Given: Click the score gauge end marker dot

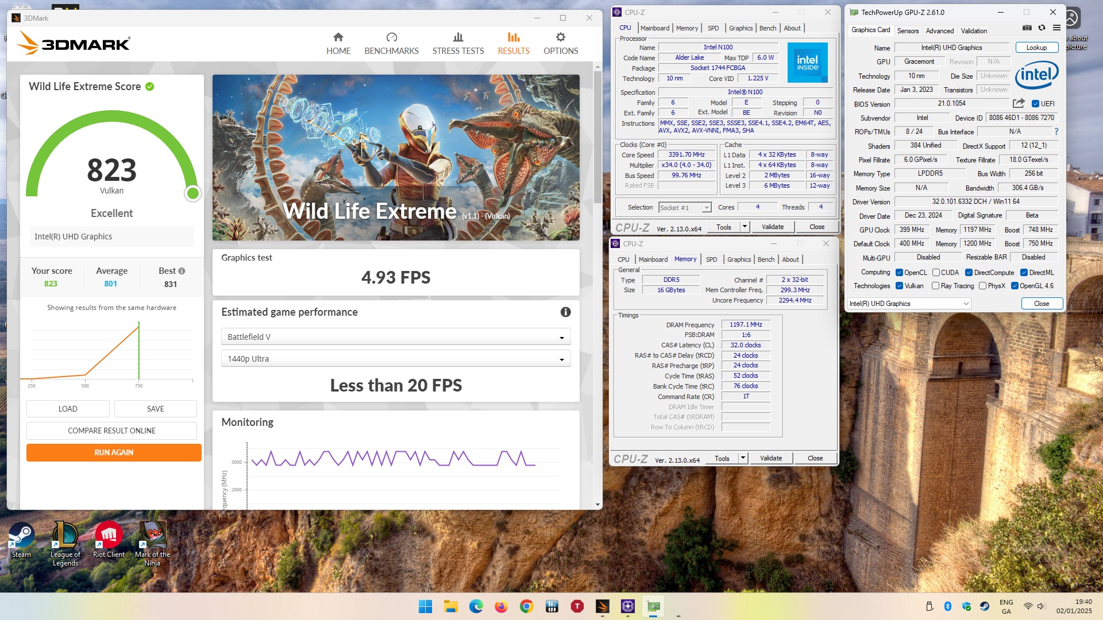Looking at the screenshot, I should tap(193, 193).
